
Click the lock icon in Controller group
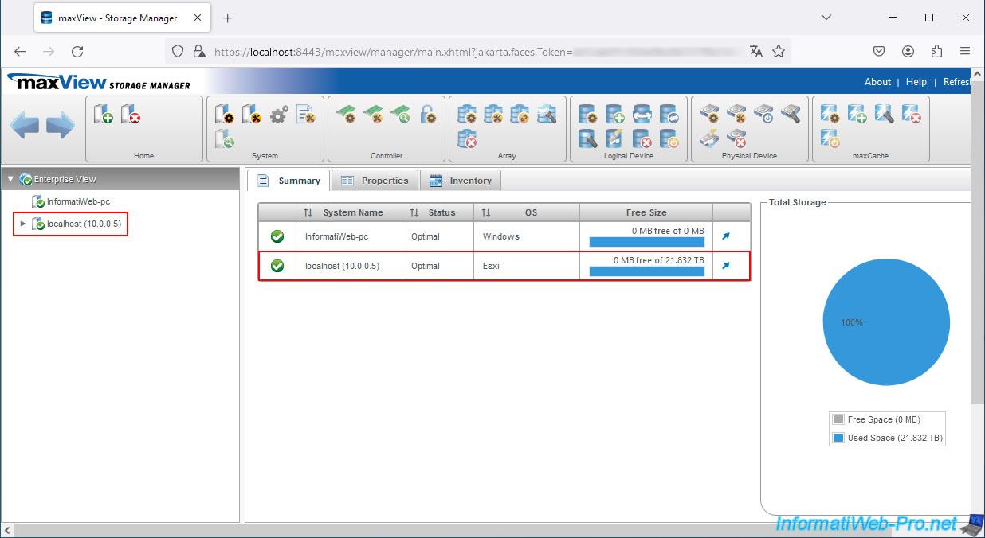pyautogui.click(x=428, y=115)
